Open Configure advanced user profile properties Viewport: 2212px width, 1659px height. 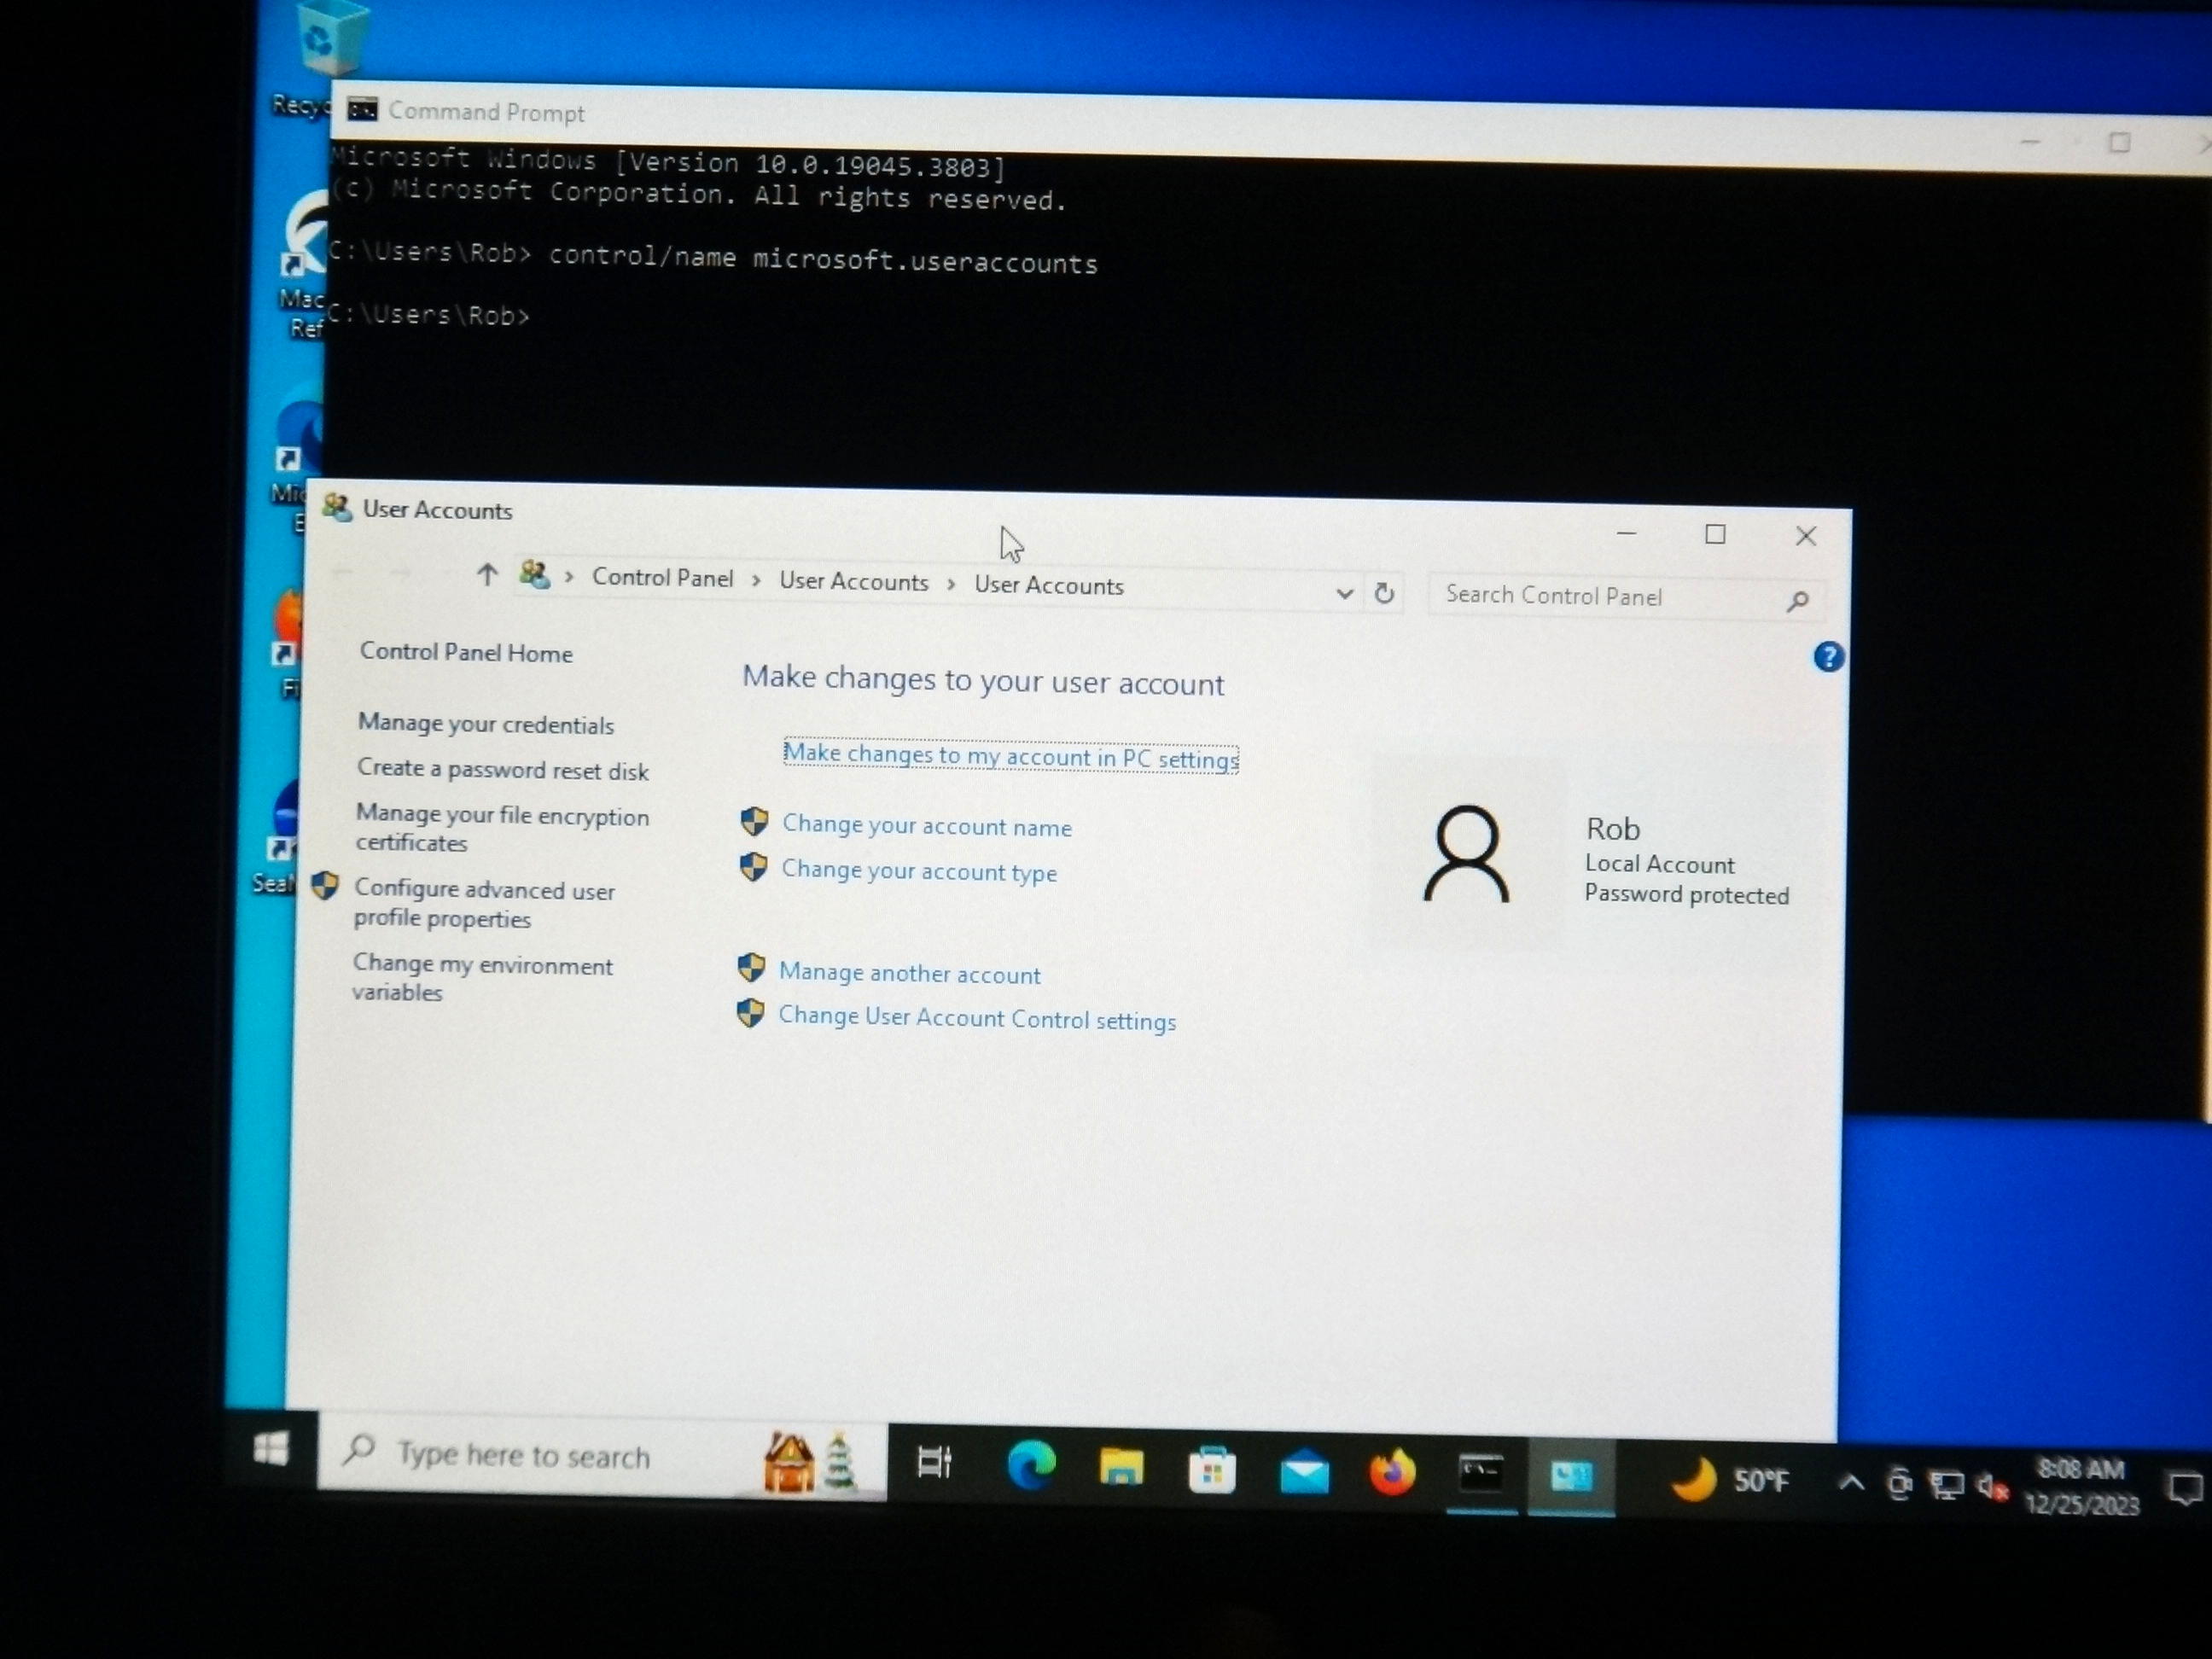(x=483, y=904)
